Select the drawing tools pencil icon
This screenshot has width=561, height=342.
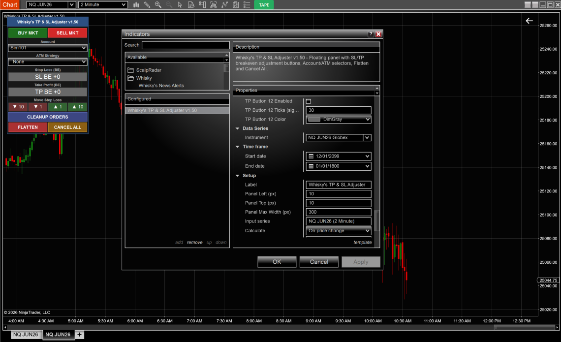click(x=147, y=5)
